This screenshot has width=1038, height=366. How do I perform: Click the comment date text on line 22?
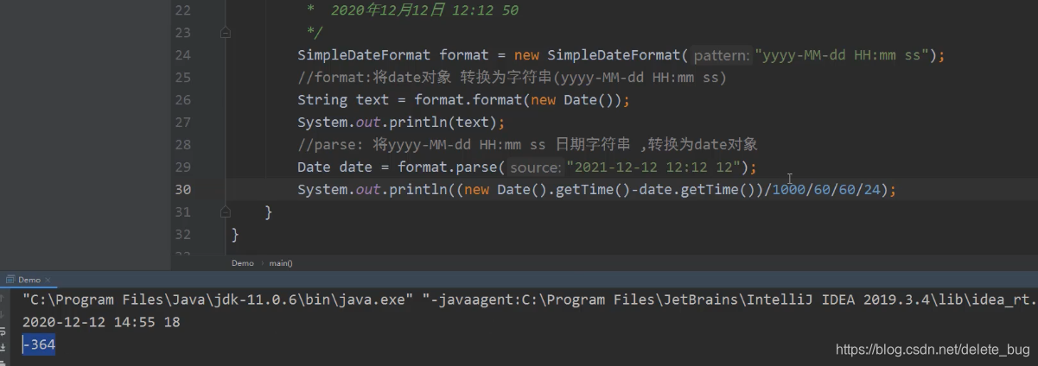coord(423,11)
